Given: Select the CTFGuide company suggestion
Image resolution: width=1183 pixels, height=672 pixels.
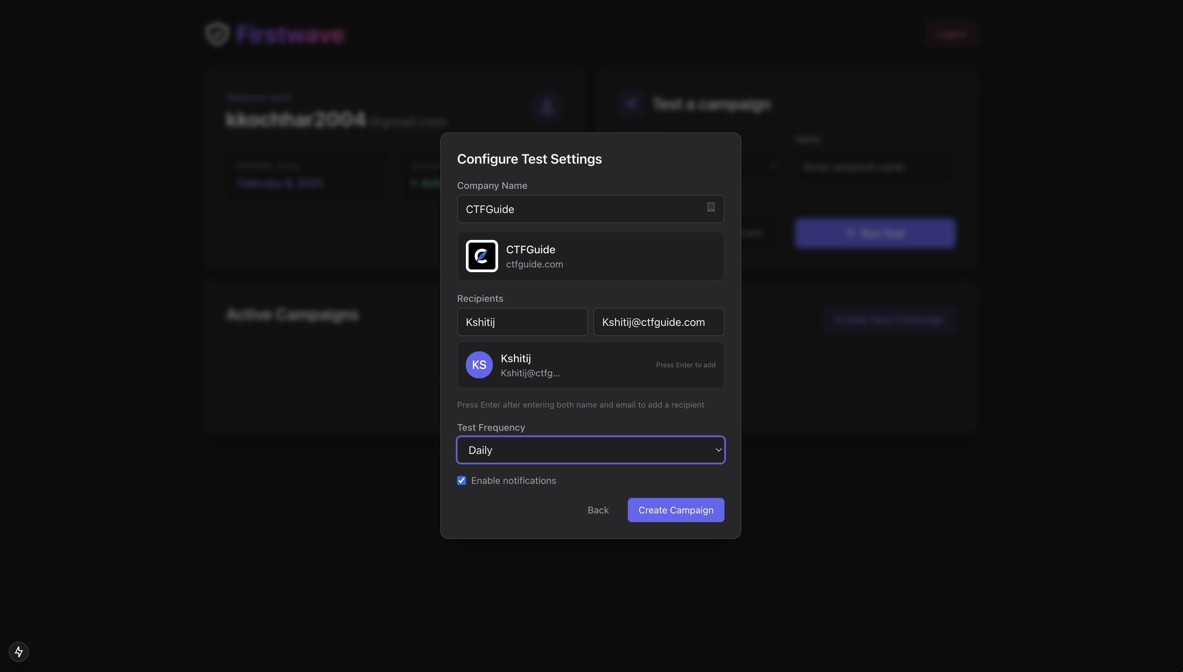Looking at the screenshot, I should click(591, 255).
